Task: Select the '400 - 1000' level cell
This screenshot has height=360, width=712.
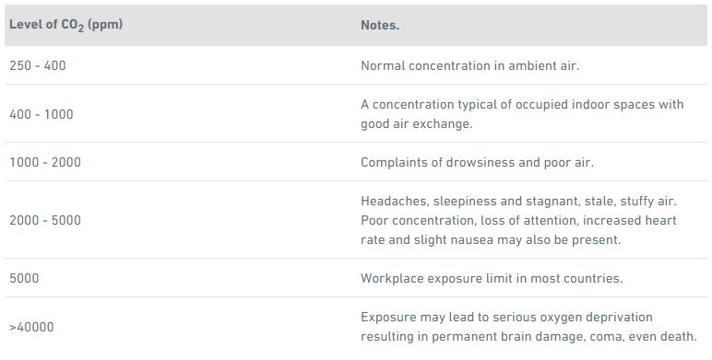Action: coord(42,114)
